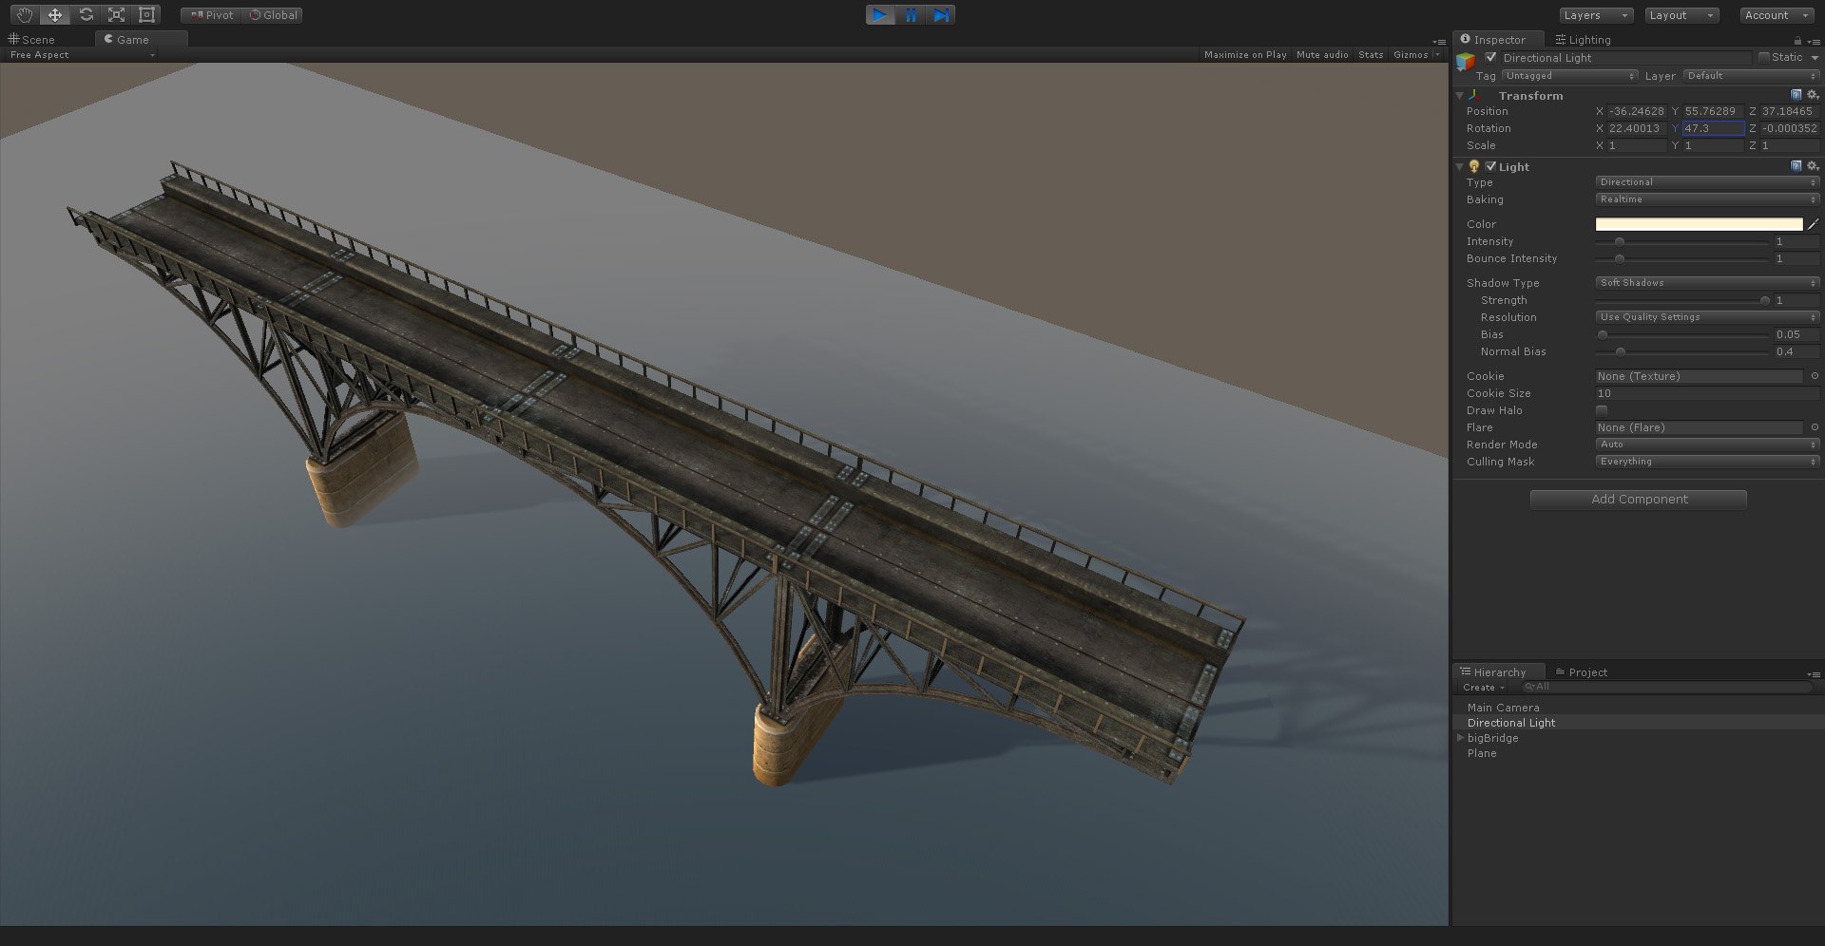
Task: Toggle Pivot/Center handle mode
Action: [212, 15]
